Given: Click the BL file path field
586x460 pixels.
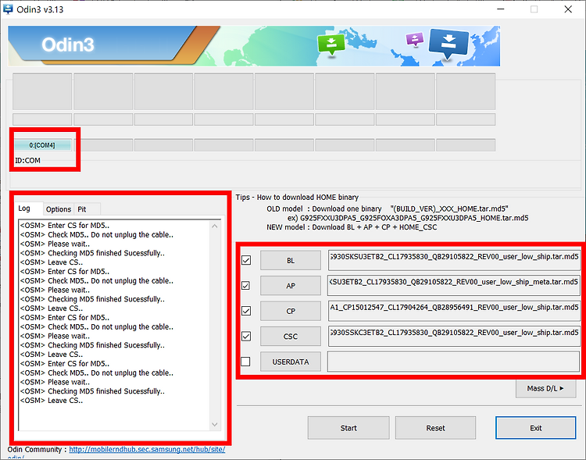Looking at the screenshot, I should pyautogui.click(x=454, y=260).
